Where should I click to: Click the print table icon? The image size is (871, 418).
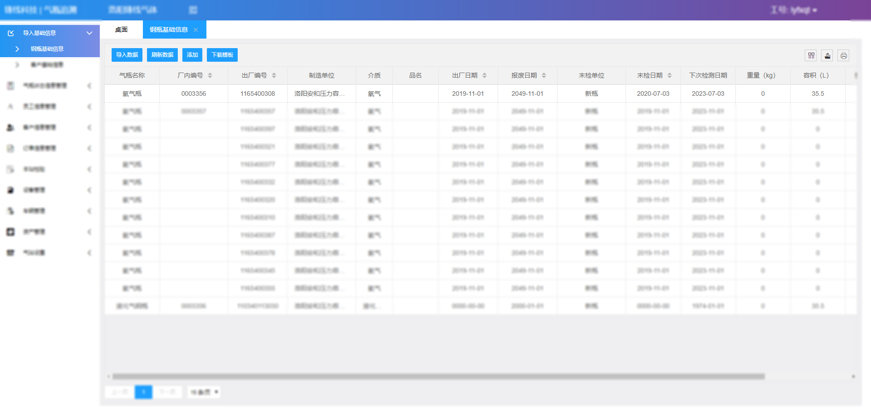(x=843, y=55)
